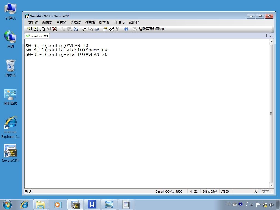
Task: Click the tab scroll left arrow
Action: click(266, 36)
